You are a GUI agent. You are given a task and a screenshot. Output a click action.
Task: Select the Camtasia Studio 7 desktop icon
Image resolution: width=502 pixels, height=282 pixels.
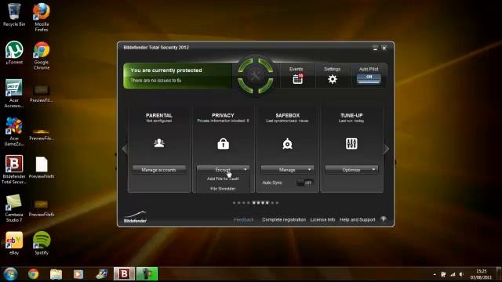point(14,208)
